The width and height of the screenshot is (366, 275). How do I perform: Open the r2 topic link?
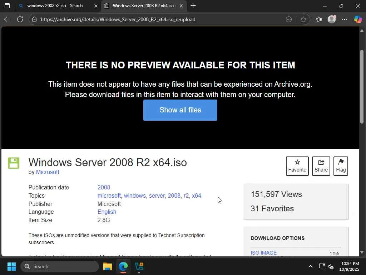(x=186, y=196)
